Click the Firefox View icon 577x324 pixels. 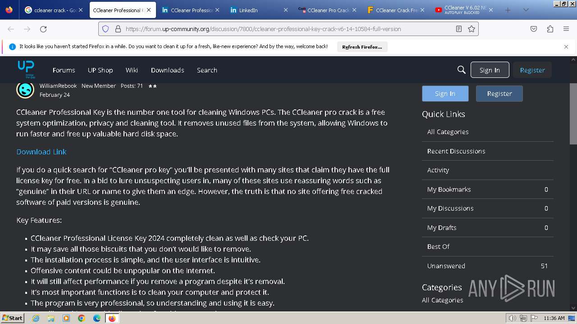coord(9,10)
